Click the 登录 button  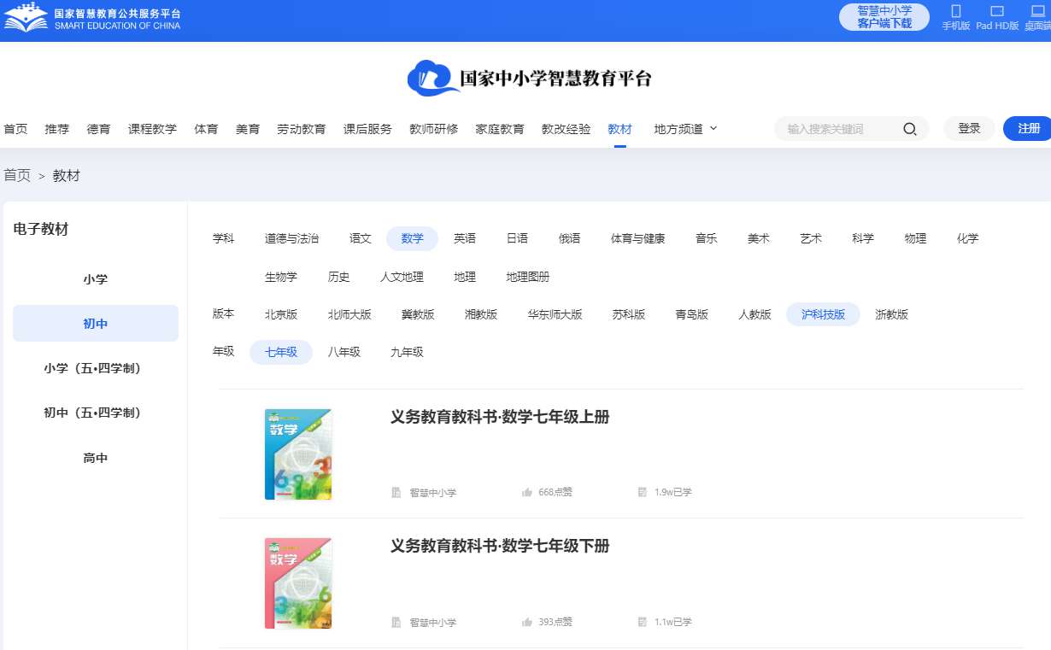point(969,128)
